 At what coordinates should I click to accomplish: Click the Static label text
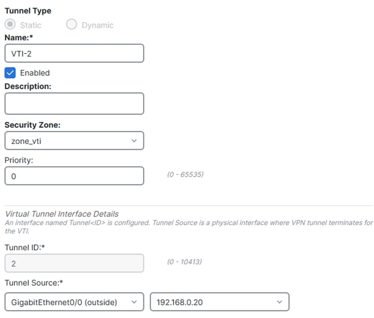pyautogui.click(x=31, y=25)
